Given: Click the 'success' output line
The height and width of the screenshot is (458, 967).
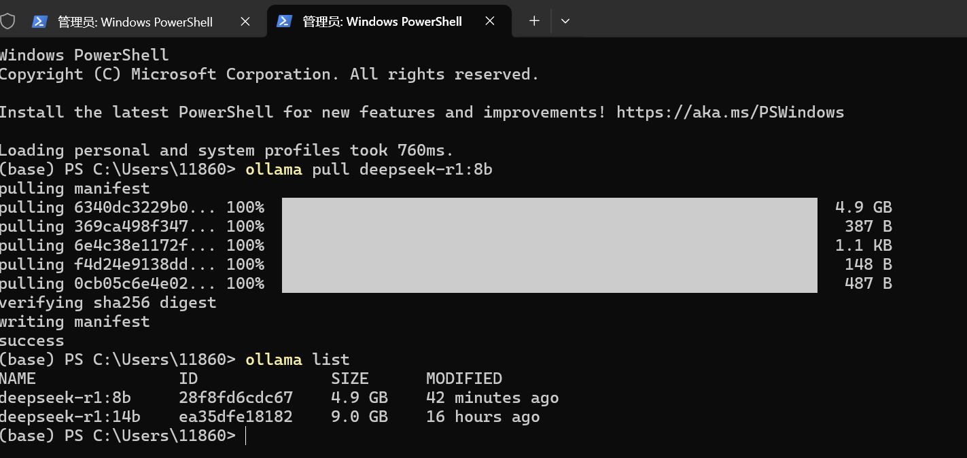Looking at the screenshot, I should [32, 340].
